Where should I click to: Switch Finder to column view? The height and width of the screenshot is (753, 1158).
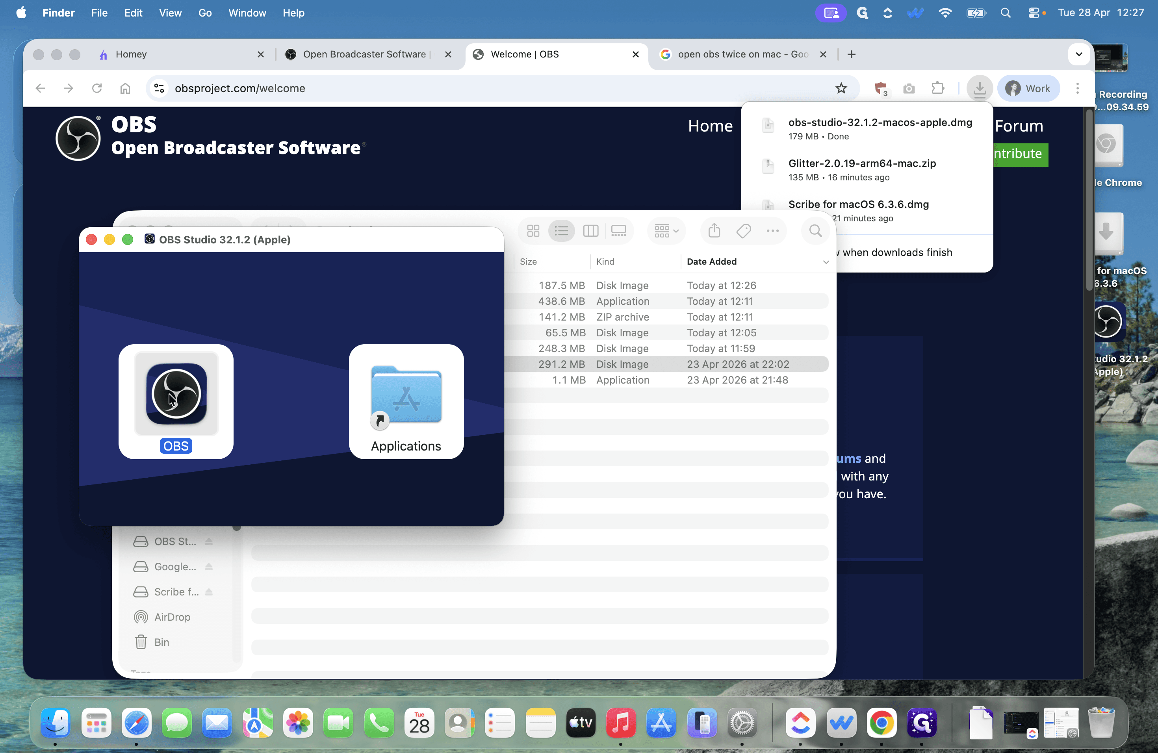click(x=590, y=230)
